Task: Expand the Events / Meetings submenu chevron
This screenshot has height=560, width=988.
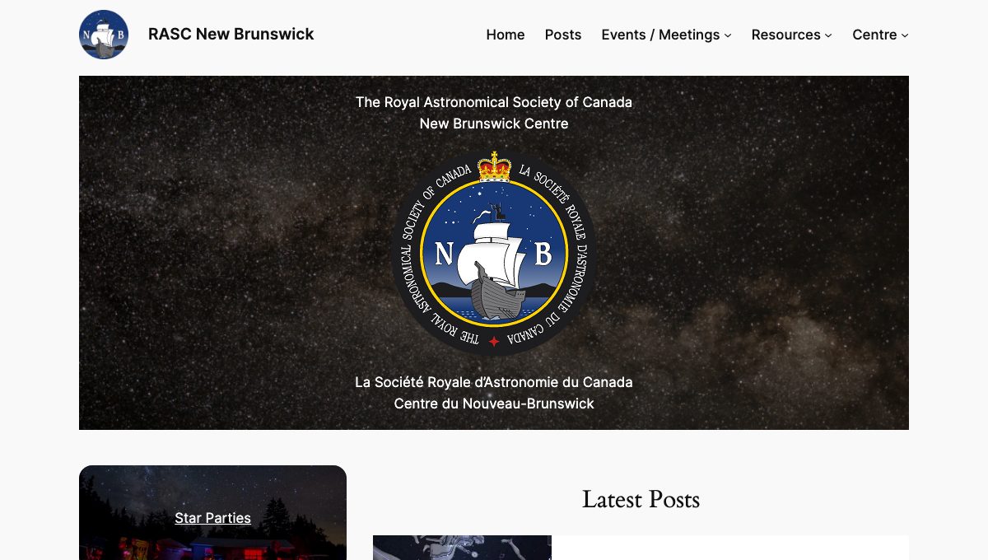Action: (728, 35)
